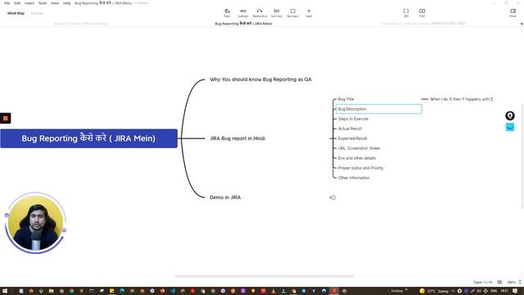Click the 'Topic: 1 / 15' count
Screen dimensions: 524x295
483,282
